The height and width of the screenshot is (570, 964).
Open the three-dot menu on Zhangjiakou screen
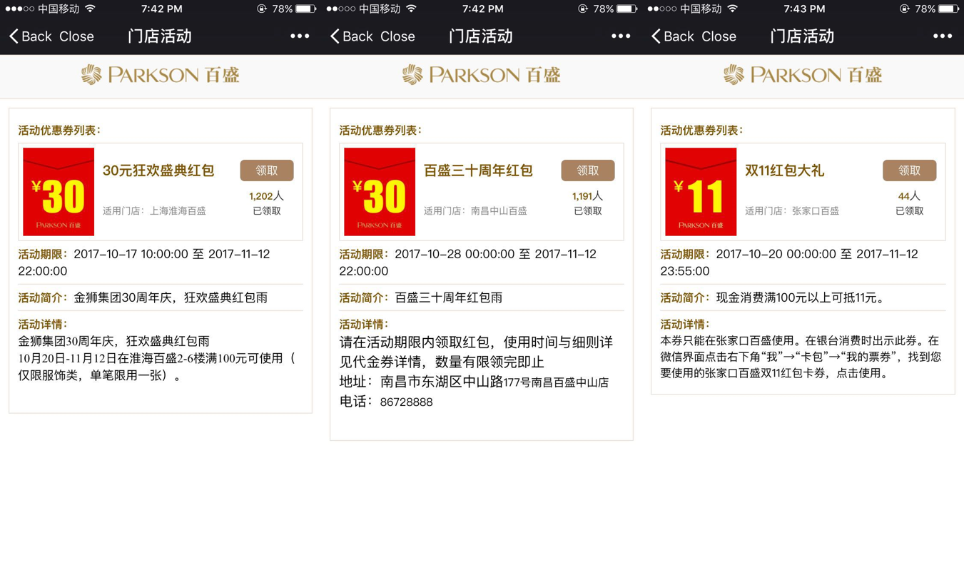943,36
